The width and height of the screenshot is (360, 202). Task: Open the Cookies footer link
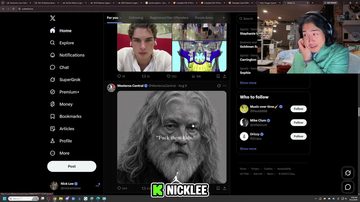click(x=268, y=169)
